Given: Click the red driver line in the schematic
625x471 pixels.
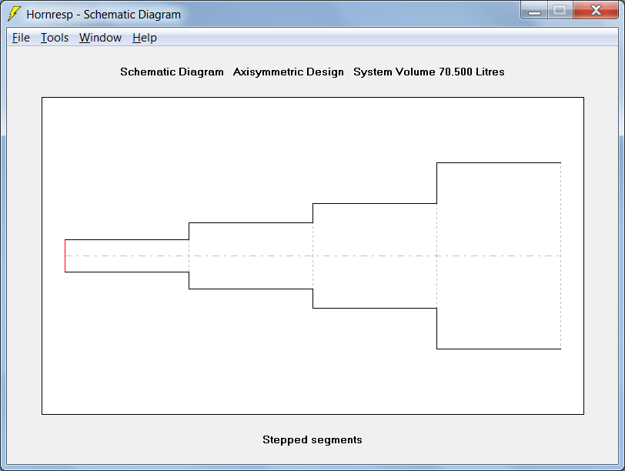Looking at the screenshot, I should (65, 256).
